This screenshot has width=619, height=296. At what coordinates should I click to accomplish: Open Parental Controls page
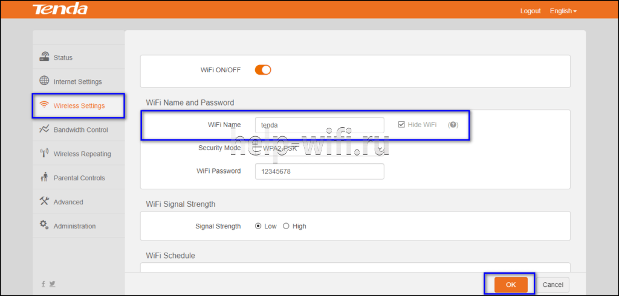[79, 177]
